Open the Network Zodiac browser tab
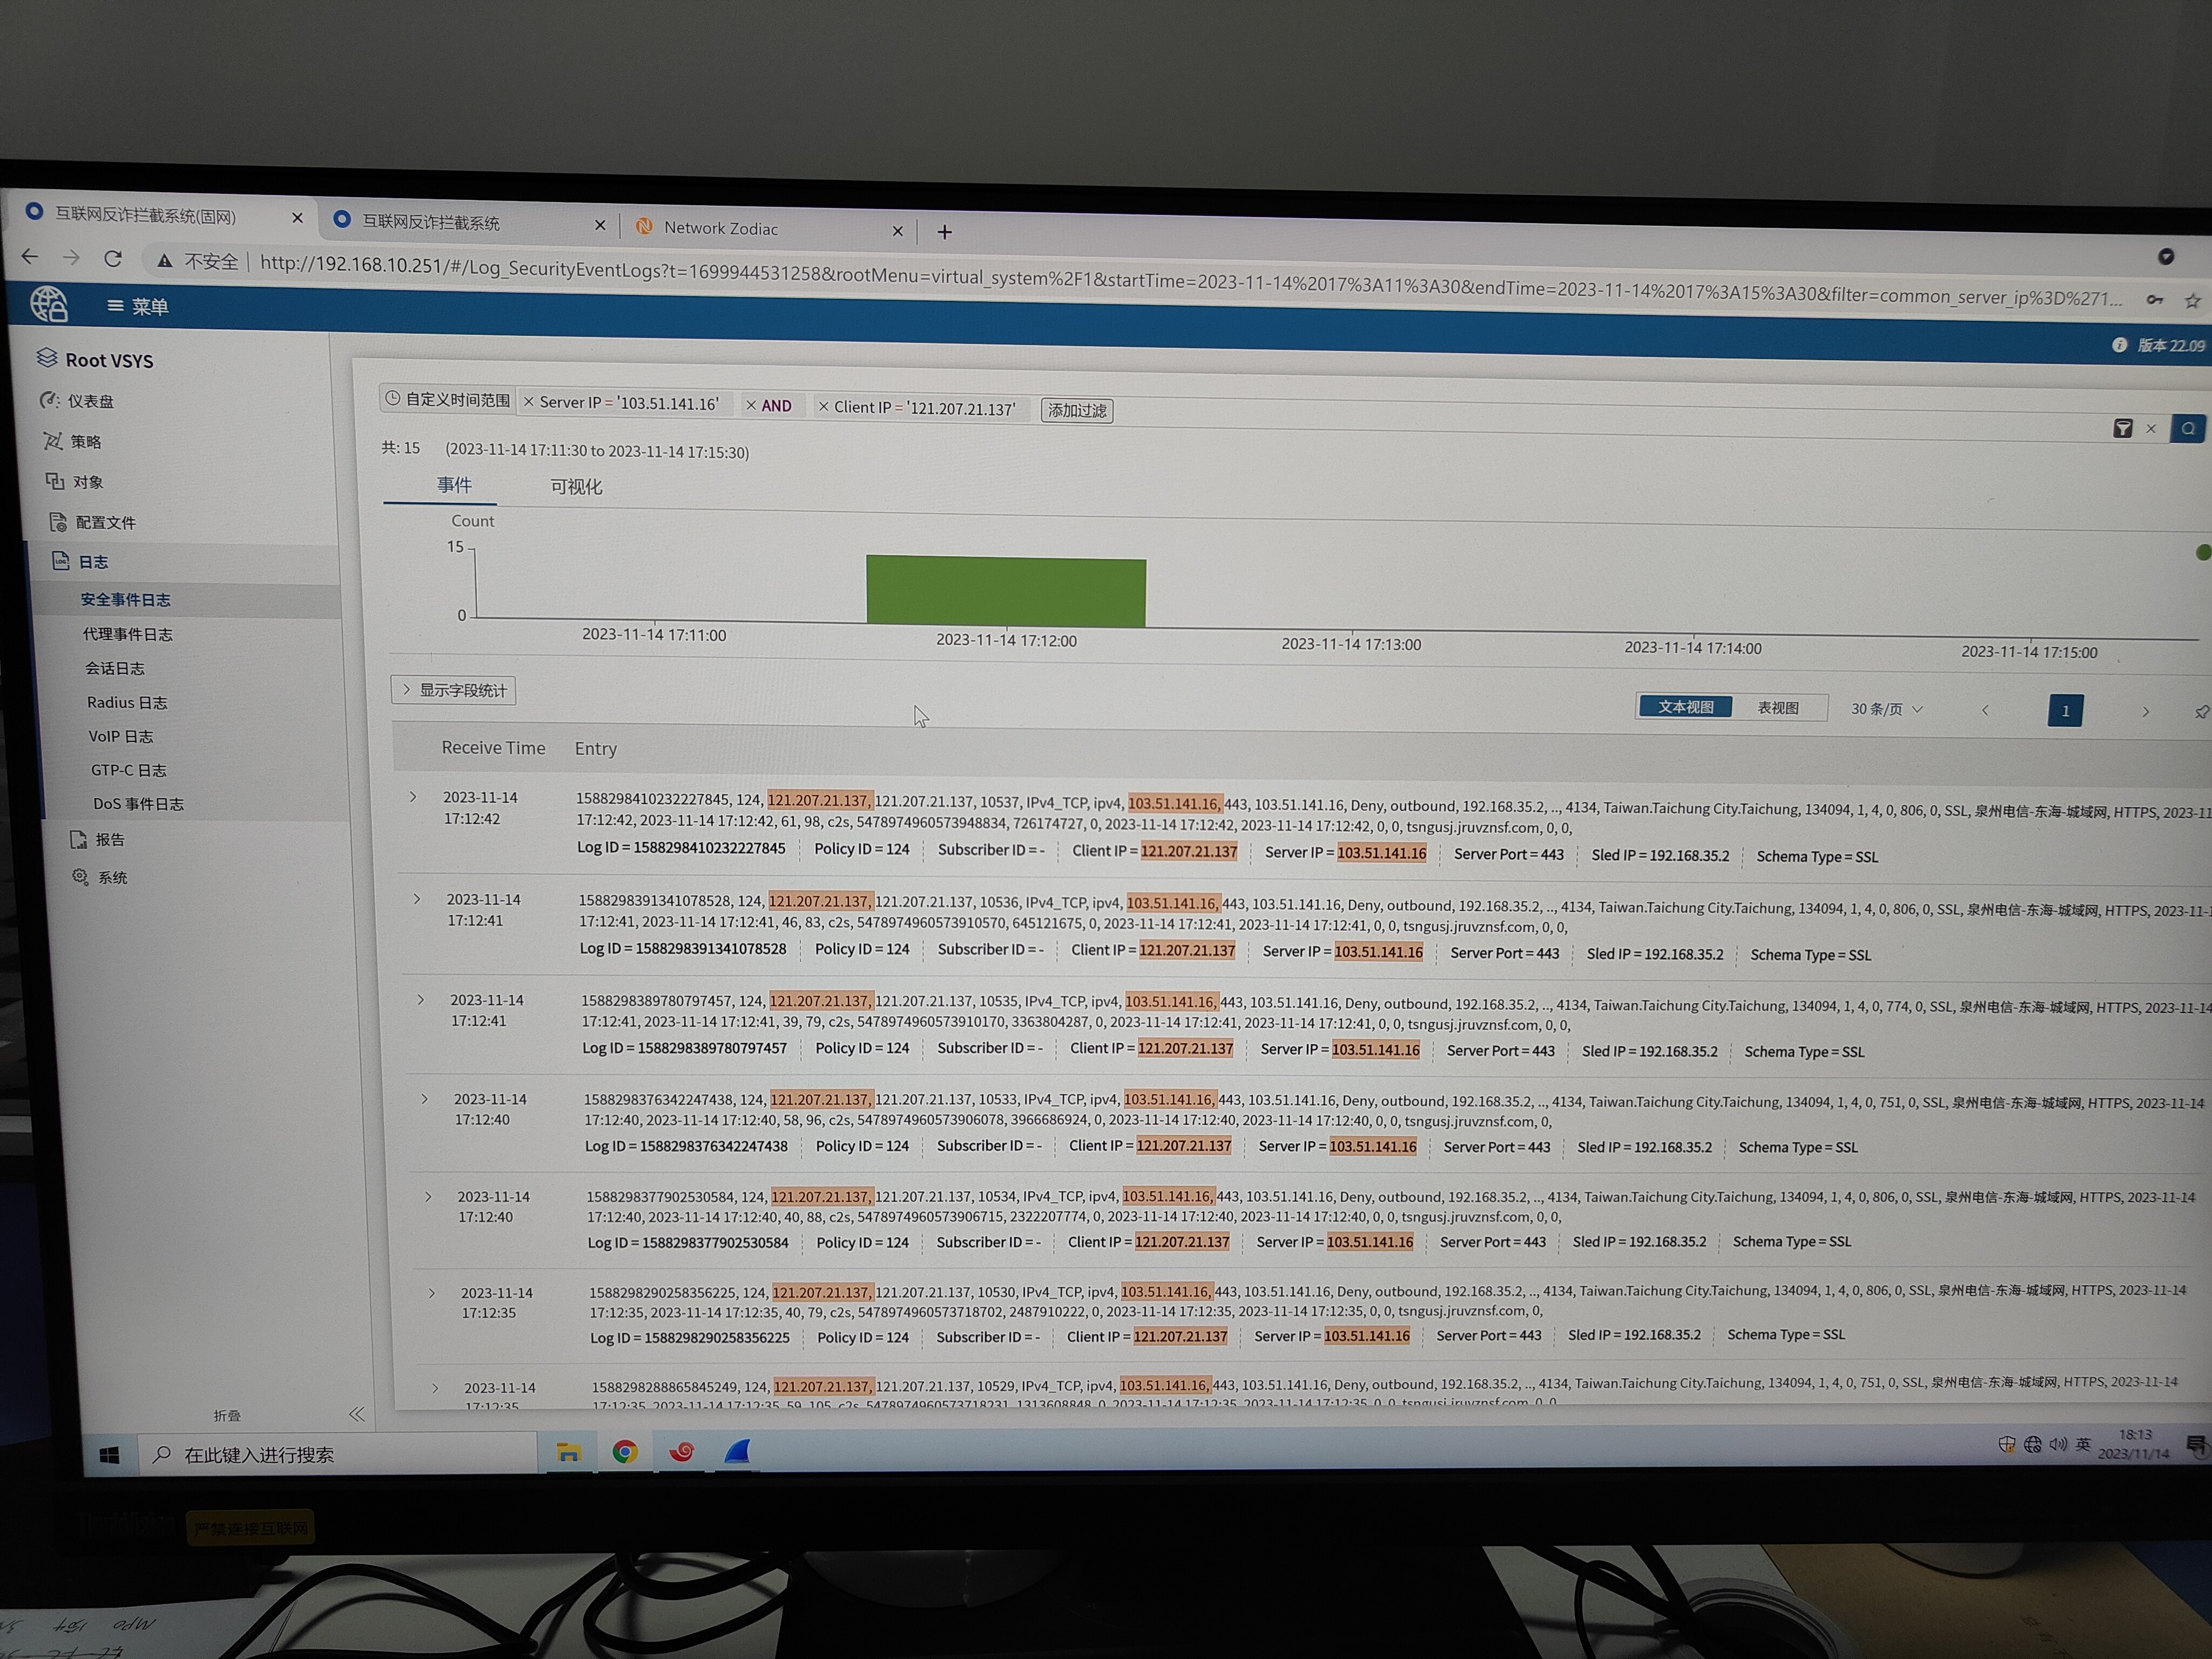This screenshot has width=2212, height=1659. (720, 228)
